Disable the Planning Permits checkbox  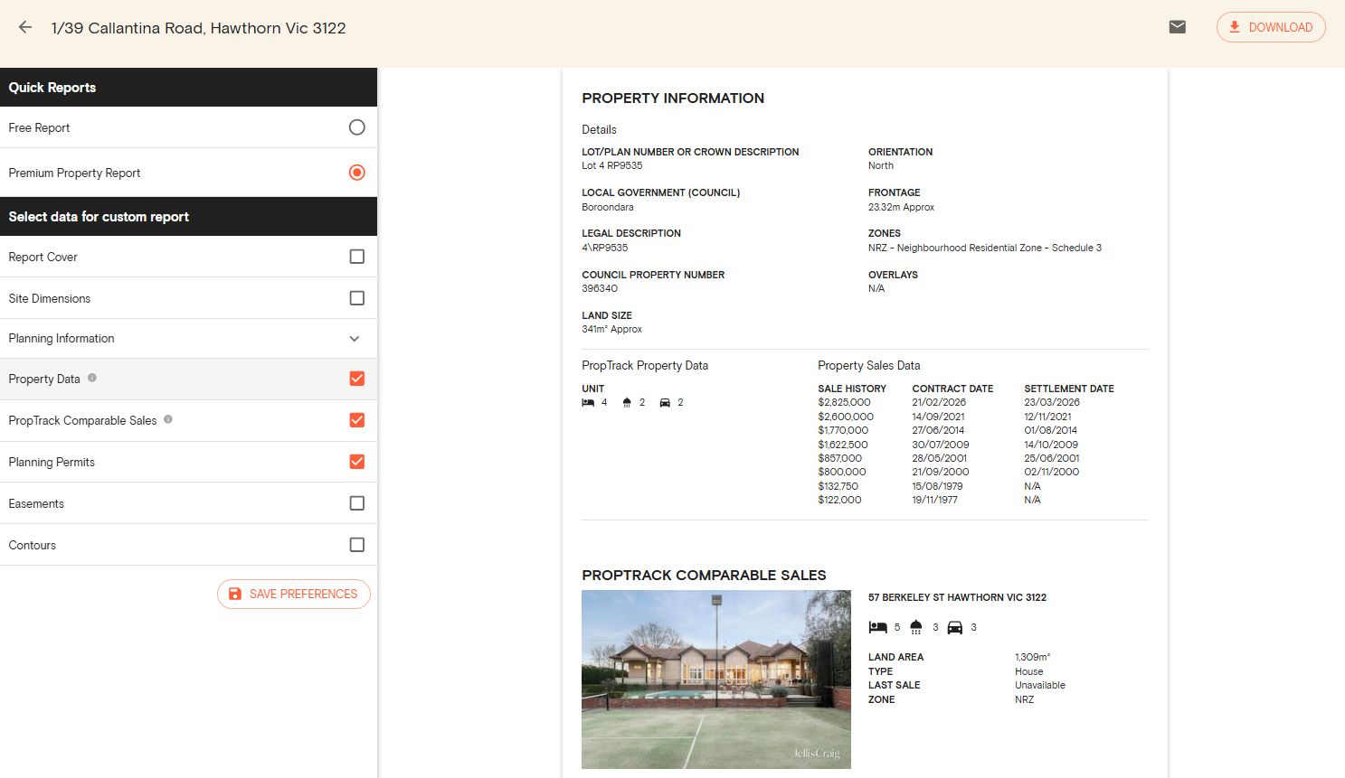click(357, 462)
